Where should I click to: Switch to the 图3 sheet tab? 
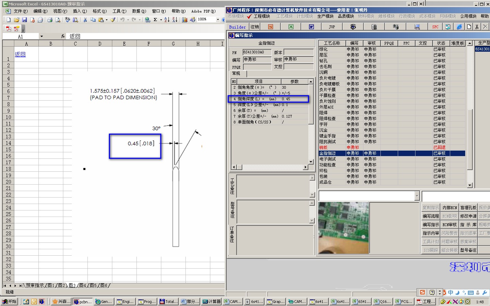[x=72, y=285]
